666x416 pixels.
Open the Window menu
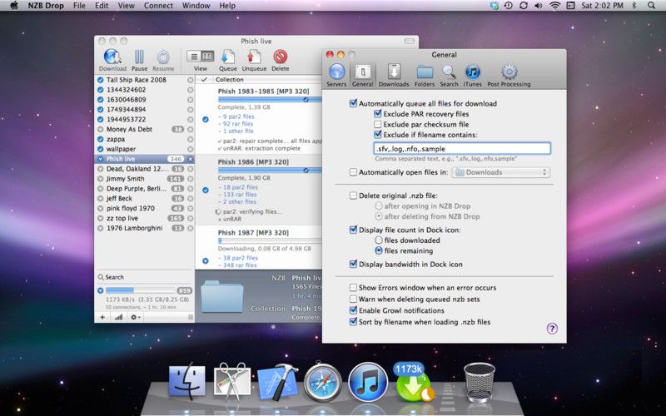(x=196, y=6)
